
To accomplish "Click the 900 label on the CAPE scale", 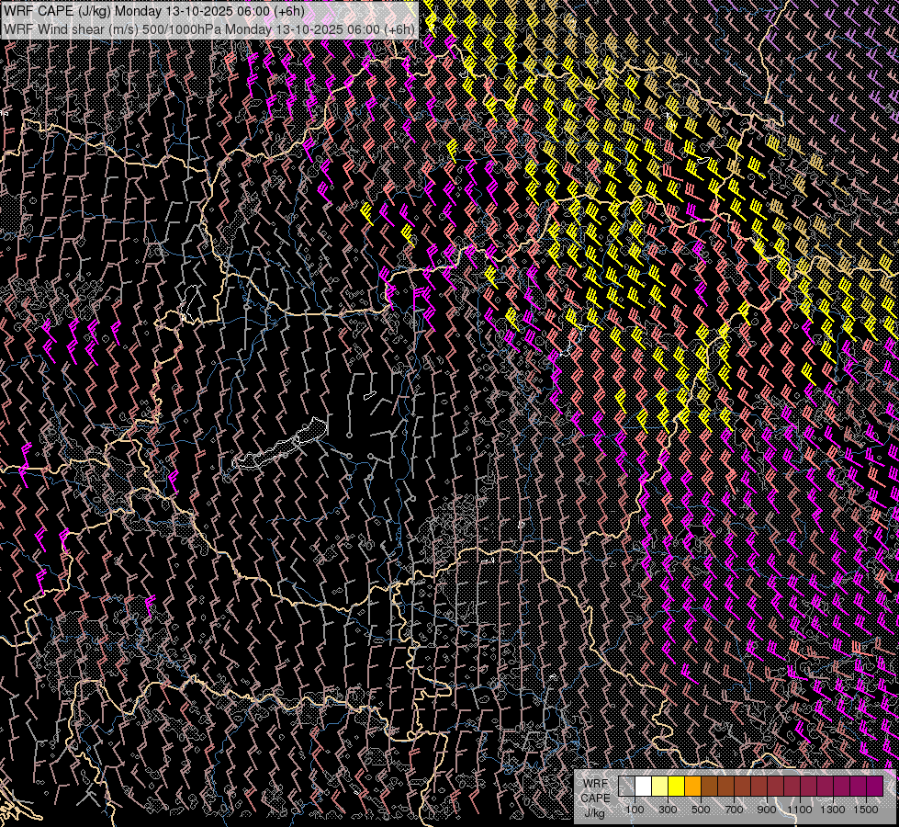I will [x=767, y=810].
